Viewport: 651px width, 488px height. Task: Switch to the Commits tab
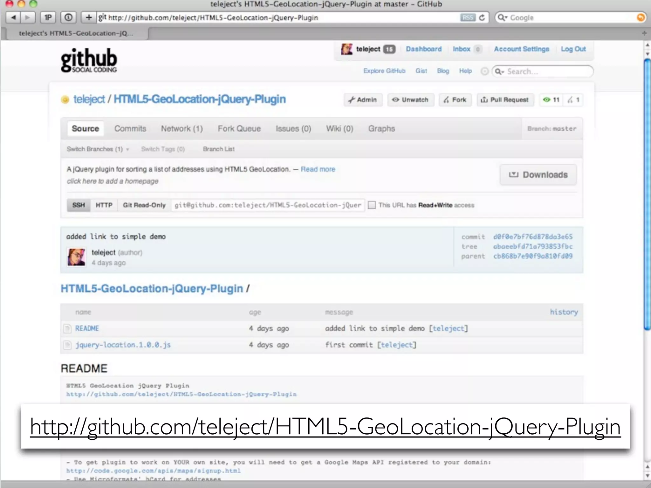130,129
